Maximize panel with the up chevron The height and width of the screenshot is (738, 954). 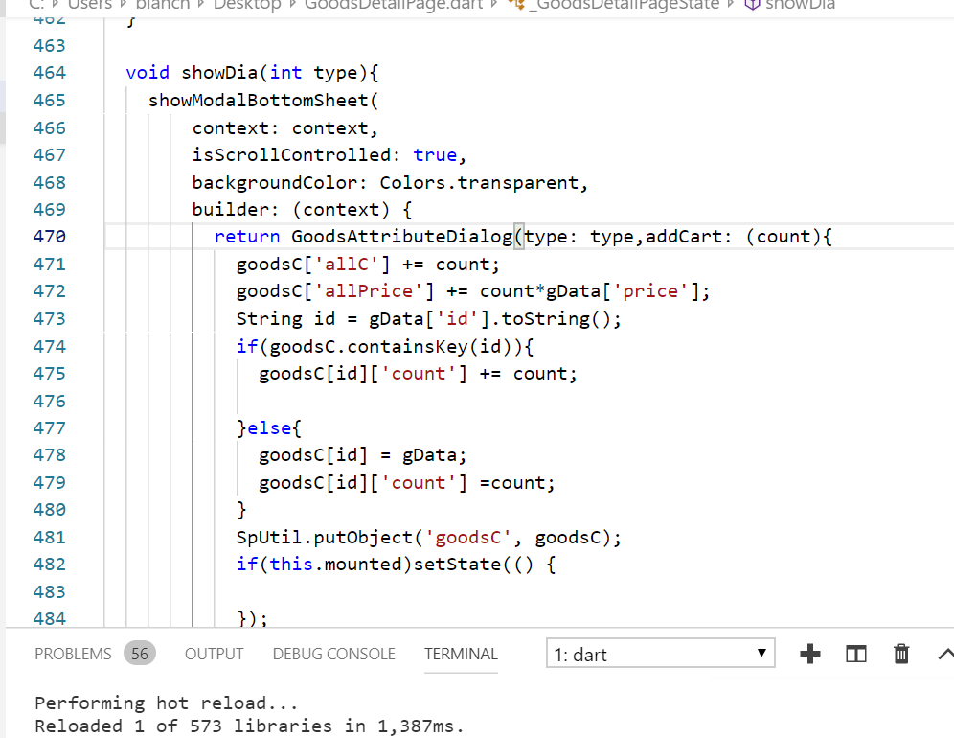(x=945, y=654)
